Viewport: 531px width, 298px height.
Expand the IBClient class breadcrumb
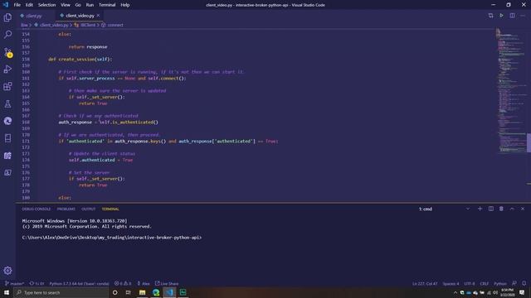pyautogui.click(x=87, y=25)
